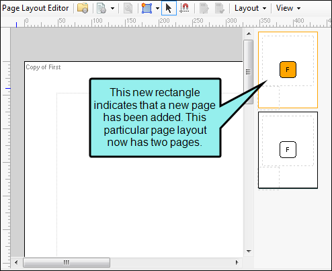Expand the new frame type dropdown arrow
Image resolution: width=332 pixels, height=271 pixels.
(157, 9)
